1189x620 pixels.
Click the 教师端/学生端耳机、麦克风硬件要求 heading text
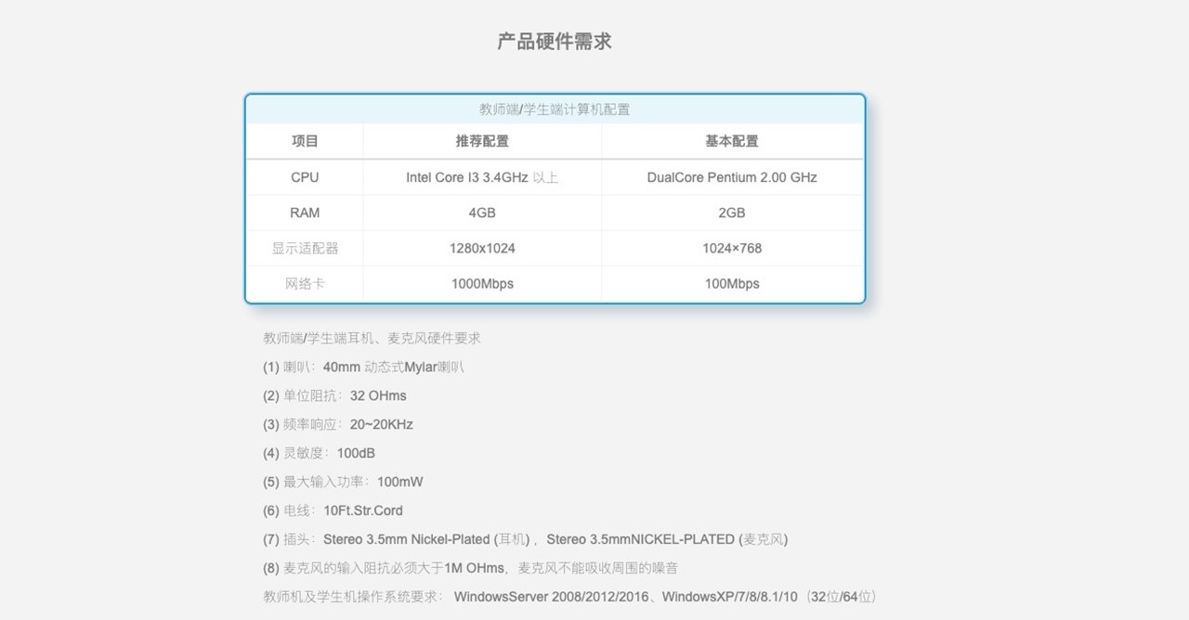pyautogui.click(x=372, y=338)
